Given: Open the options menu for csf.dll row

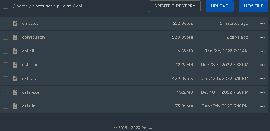Looking at the screenshot, I should pyautogui.click(x=262, y=51).
